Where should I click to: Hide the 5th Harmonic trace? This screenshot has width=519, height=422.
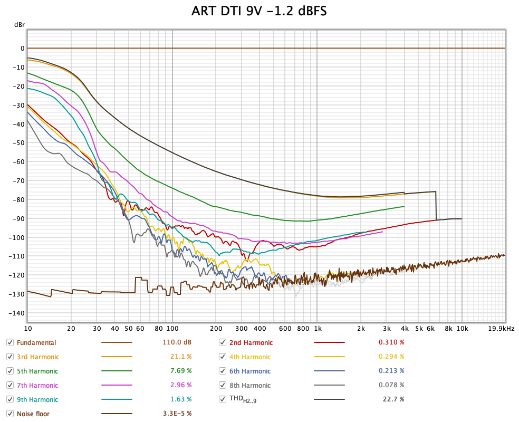[x=10, y=371]
